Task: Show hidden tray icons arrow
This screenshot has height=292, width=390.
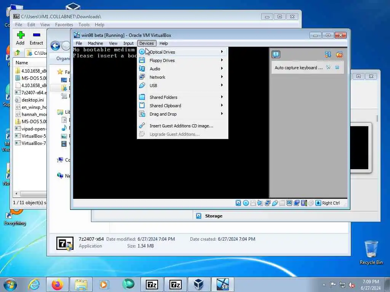Action: point(324,285)
